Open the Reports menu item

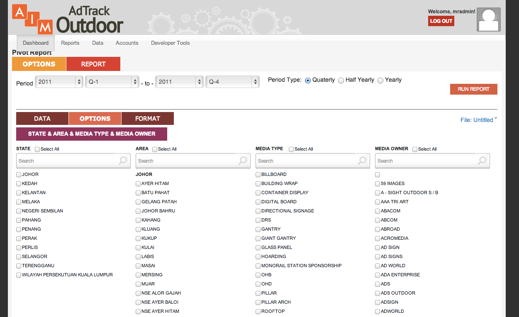pyautogui.click(x=70, y=43)
